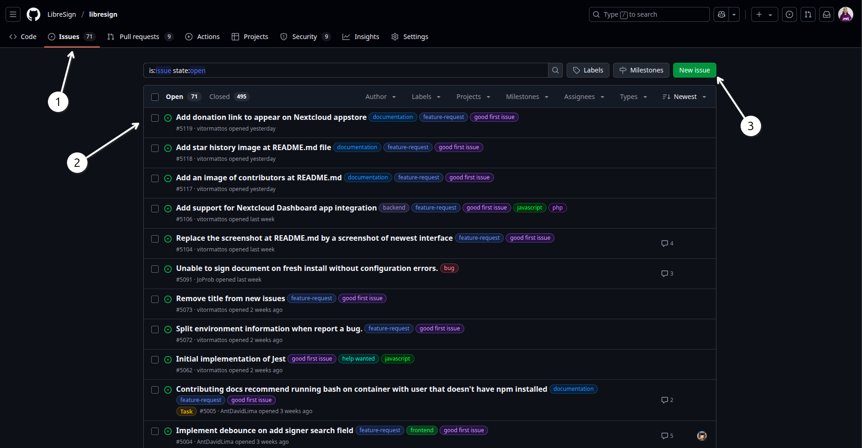
Task: Go to GitHub home via the Octocat logo
Action: click(x=33, y=14)
